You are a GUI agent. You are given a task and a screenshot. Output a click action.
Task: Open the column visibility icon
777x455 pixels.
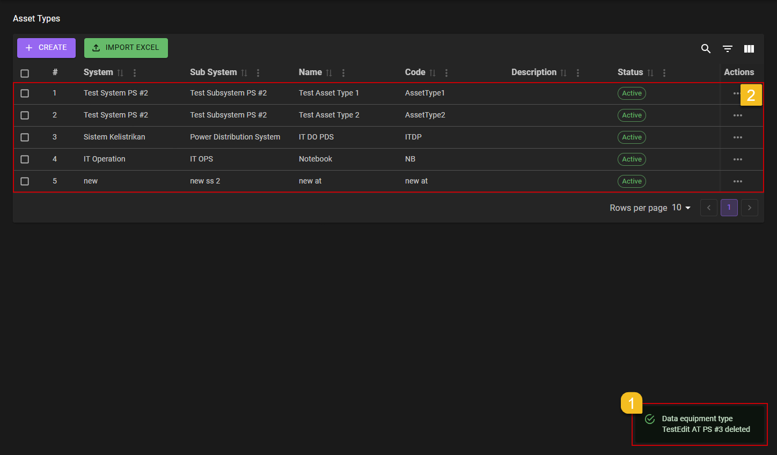tap(749, 49)
